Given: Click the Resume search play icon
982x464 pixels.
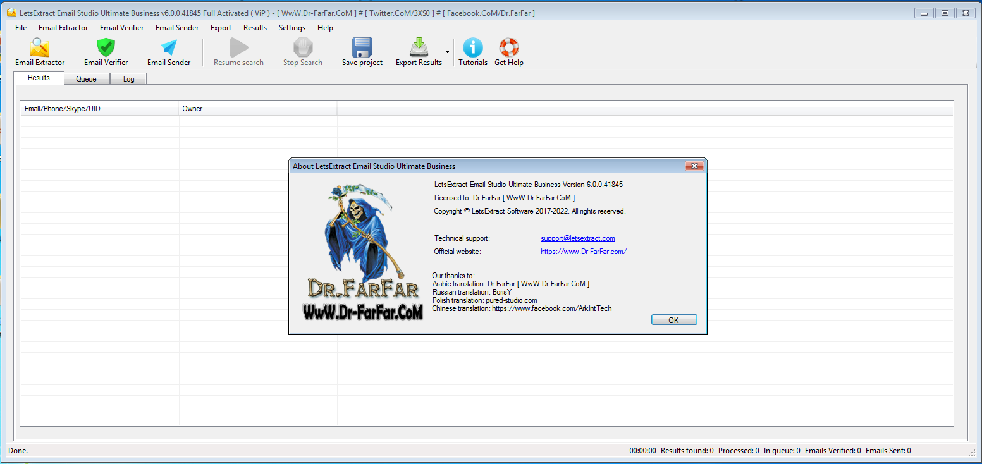Looking at the screenshot, I should [238, 48].
